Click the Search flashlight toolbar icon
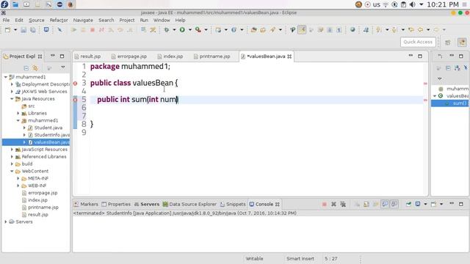 tap(272, 29)
